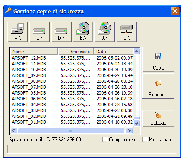Select the Z:\ network drive icon

click(126, 32)
